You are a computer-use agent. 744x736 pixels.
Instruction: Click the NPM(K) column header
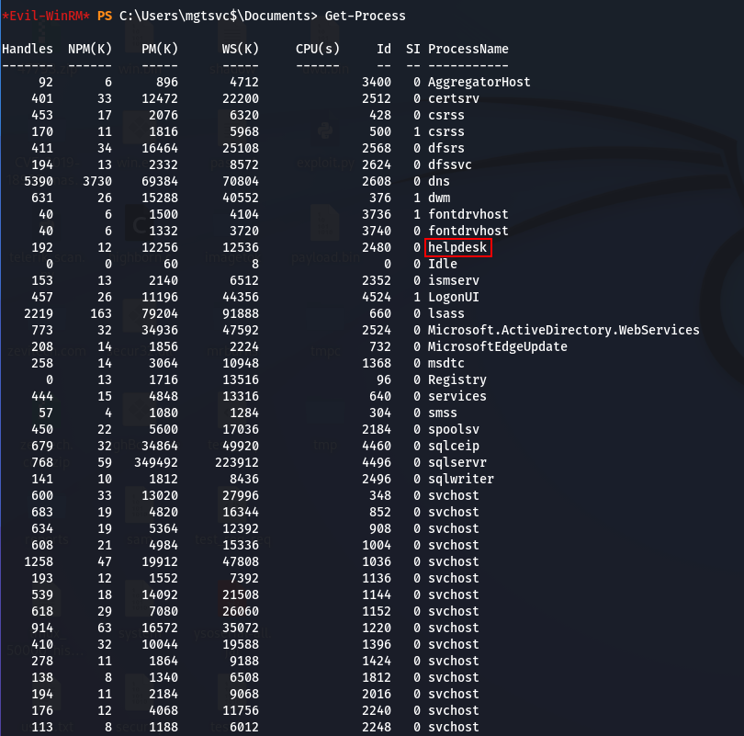pos(90,49)
